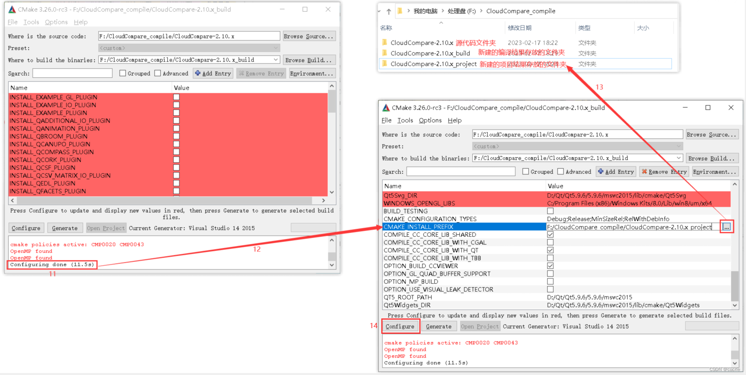Image resolution: width=746 pixels, height=375 pixels.
Task: Click the up-arrow navigation icon in Explorer
Action: (x=389, y=11)
